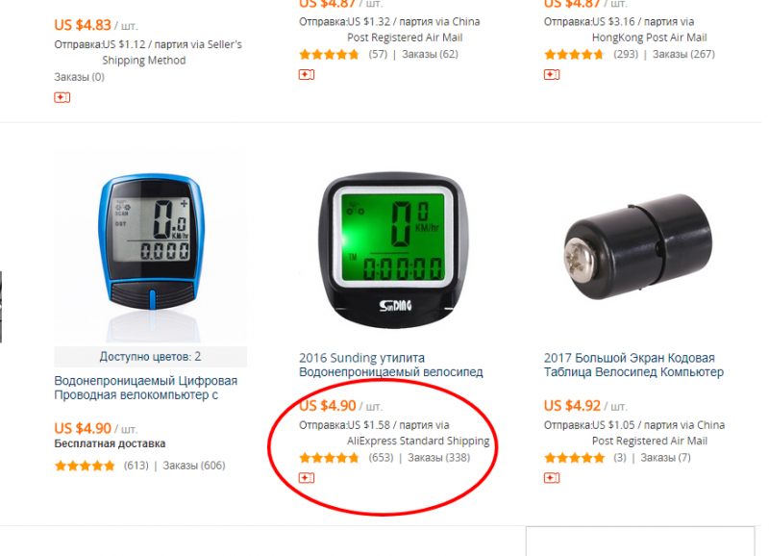Screen dimensions: 769x556
Task: Click coupon icon below 293 reviews listing
Action: pos(551,75)
